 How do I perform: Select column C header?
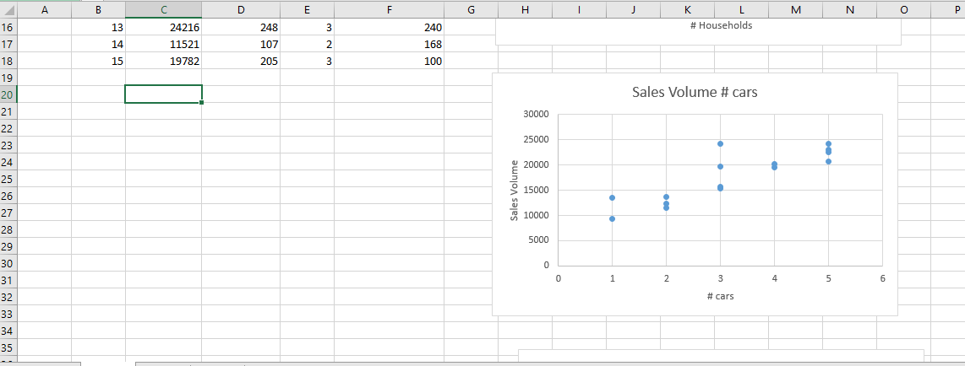point(163,8)
